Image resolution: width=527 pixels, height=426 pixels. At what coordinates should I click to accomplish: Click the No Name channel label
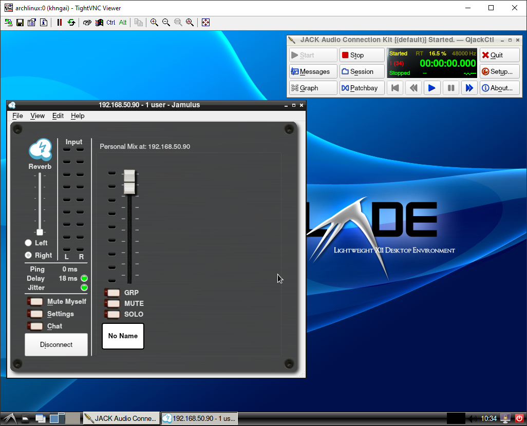tap(123, 336)
